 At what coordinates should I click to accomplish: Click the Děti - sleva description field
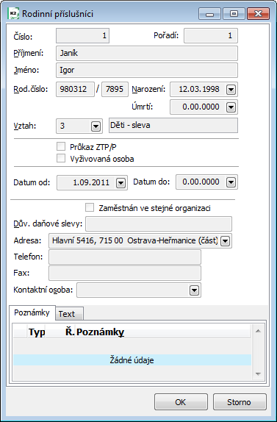(173, 125)
